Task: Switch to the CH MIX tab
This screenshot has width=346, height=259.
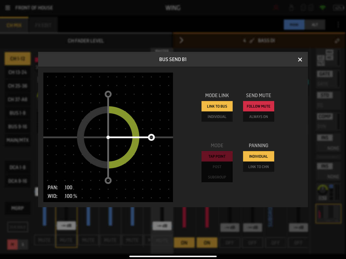Action: (x=14, y=25)
